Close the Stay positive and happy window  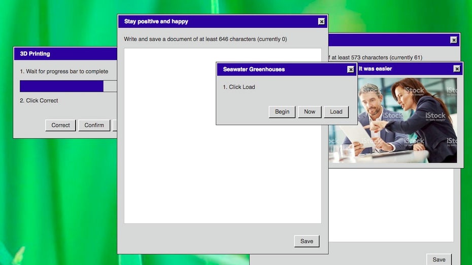tap(321, 21)
